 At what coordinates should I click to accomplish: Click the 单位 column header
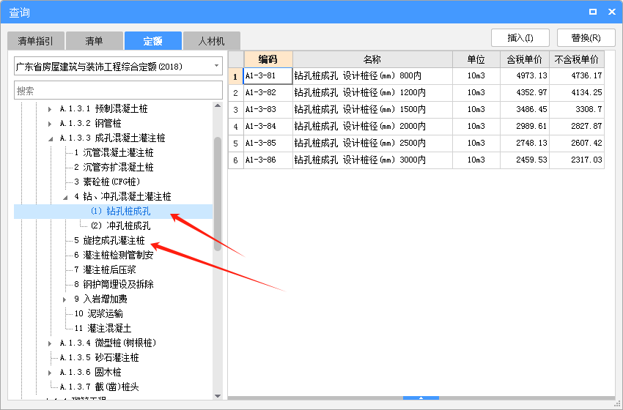pos(476,59)
